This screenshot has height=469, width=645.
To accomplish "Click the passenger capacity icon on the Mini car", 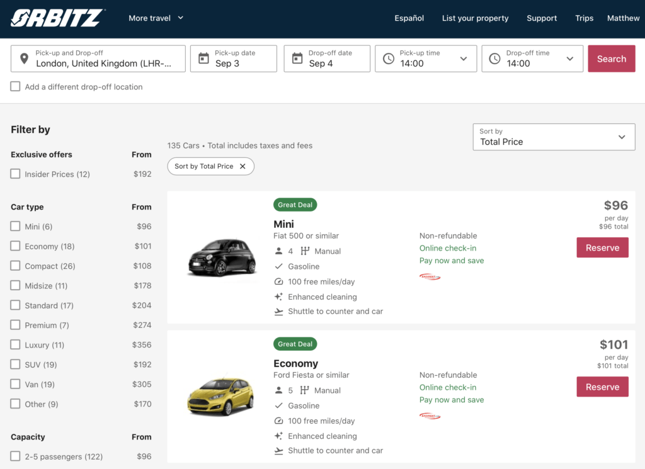I will click(x=278, y=251).
